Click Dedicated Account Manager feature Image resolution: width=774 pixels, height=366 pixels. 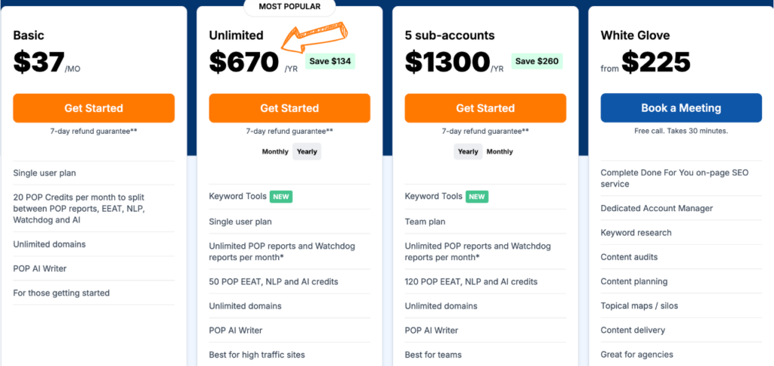[657, 209]
